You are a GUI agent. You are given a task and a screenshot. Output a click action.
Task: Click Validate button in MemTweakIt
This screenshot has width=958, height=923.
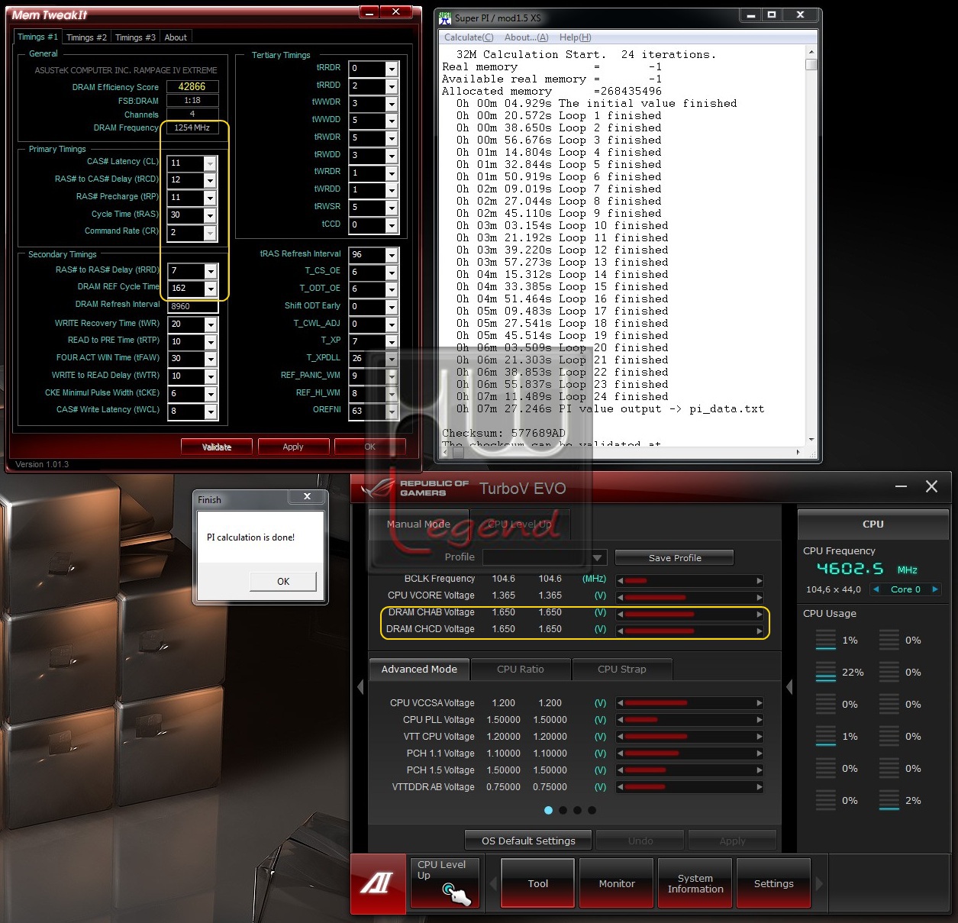coord(217,447)
